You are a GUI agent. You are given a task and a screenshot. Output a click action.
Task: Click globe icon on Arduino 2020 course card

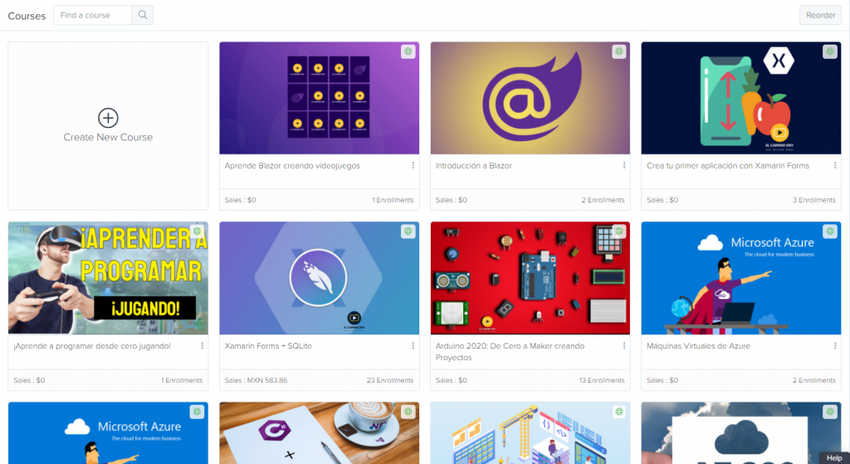click(618, 232)
